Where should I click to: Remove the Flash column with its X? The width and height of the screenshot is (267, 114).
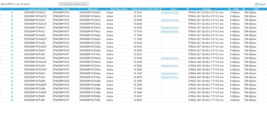click(x=243, y=9)
